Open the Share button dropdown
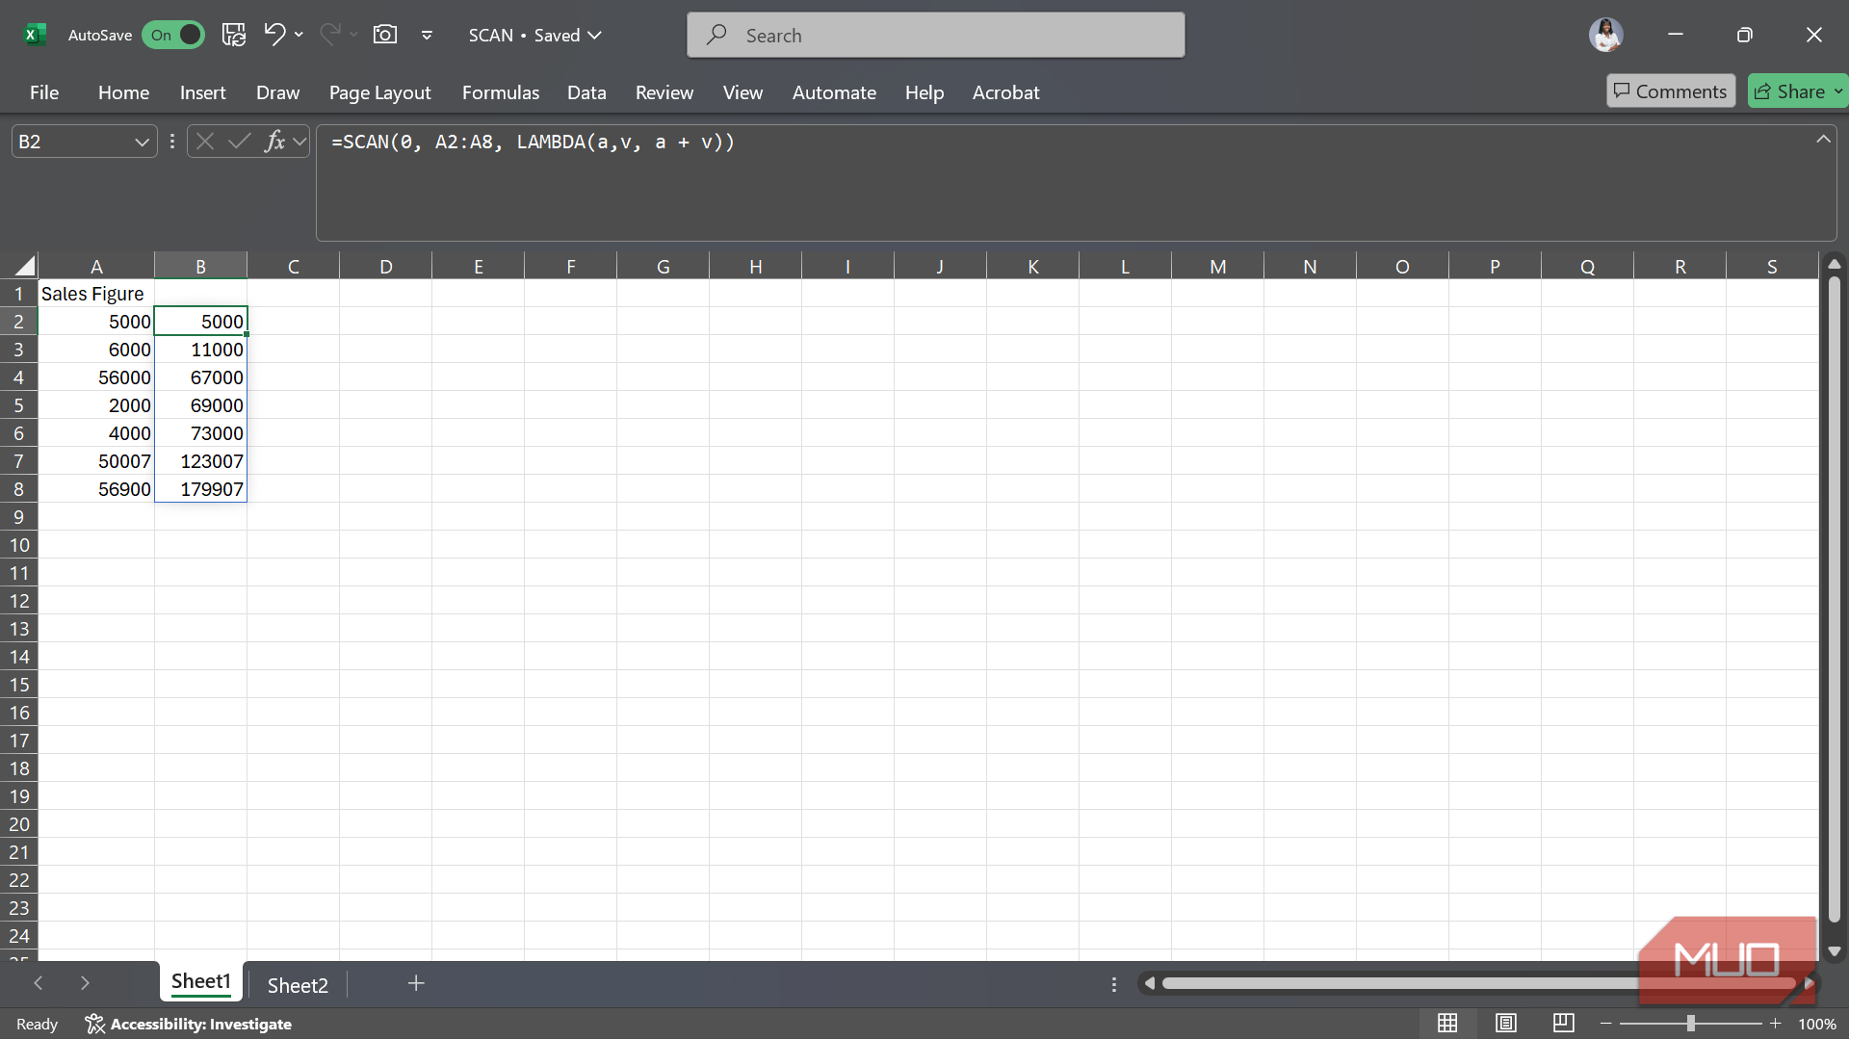The height and width of the screenshot is (1040, 1849). [x=1837, y=91]
